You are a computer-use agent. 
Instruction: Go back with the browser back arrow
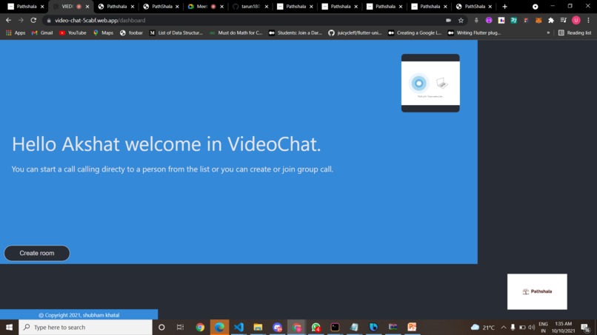pyautogui.click(x=8, y=20)
